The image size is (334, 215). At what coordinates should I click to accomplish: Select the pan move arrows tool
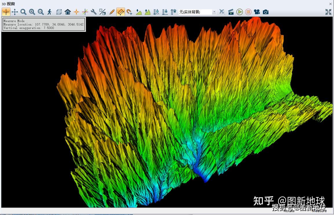point(15,12)
